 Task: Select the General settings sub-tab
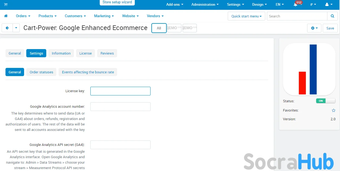[15, 72]
